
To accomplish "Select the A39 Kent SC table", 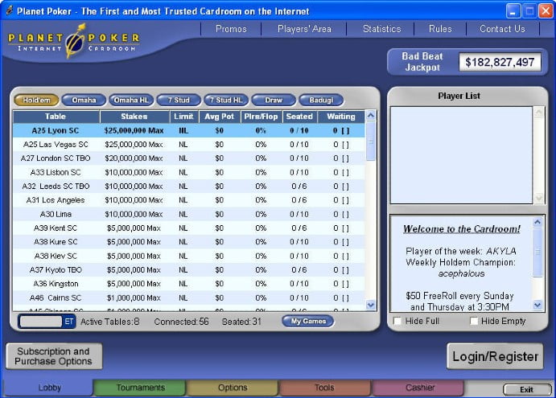I will click(188, 228).
